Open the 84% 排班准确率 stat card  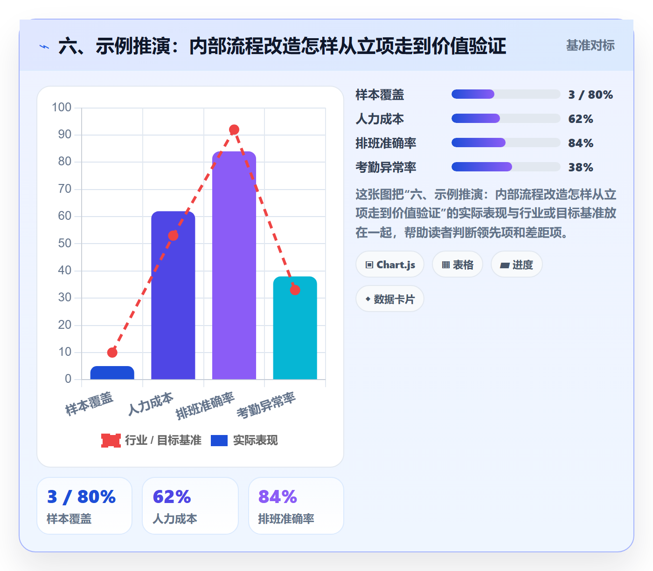[x=296, y=506]
